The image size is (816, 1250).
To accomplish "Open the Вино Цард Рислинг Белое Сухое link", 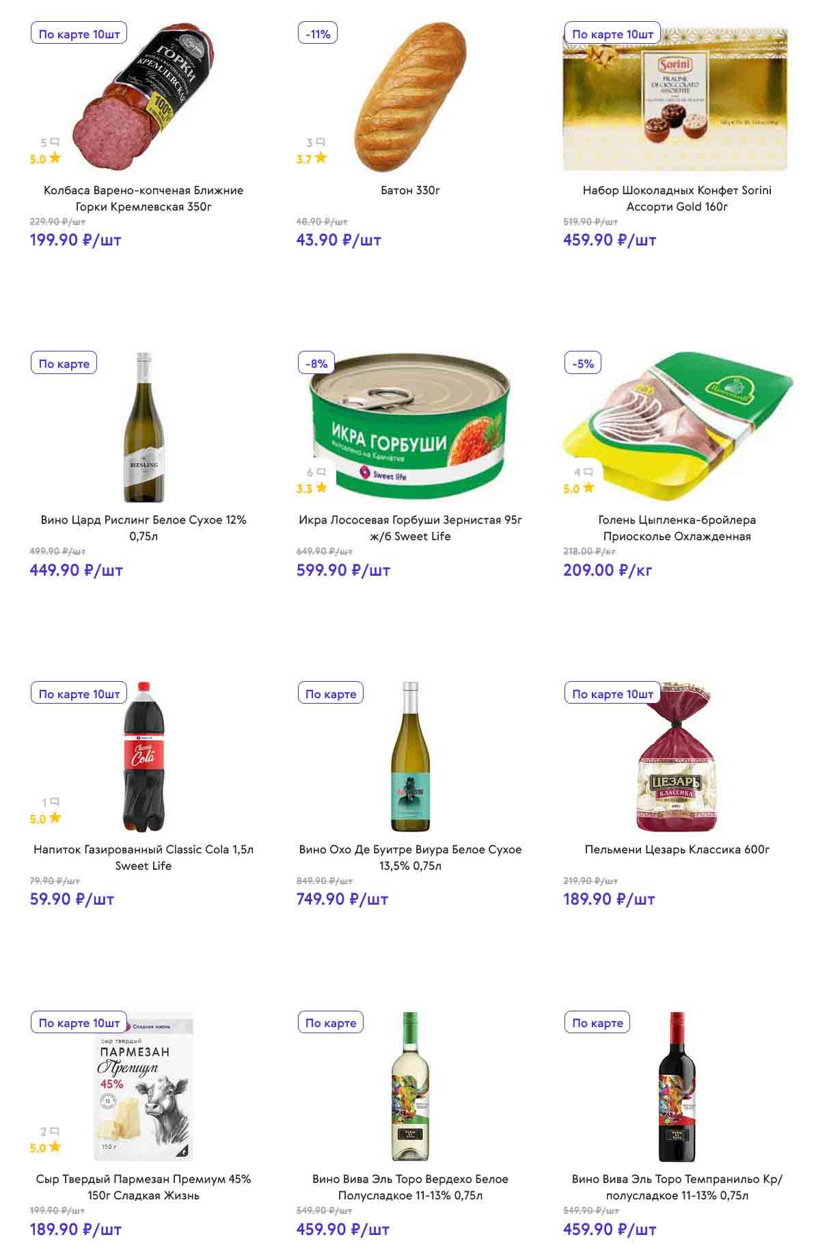I will coord(144,528).
